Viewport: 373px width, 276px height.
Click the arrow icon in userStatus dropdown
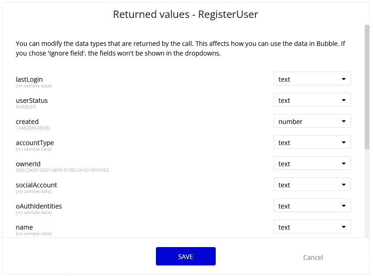pos(344,100)
